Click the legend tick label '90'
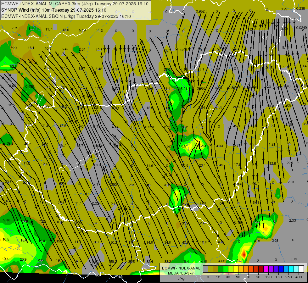The height and width of the screenshot is (283, 308). click(258, 277)
